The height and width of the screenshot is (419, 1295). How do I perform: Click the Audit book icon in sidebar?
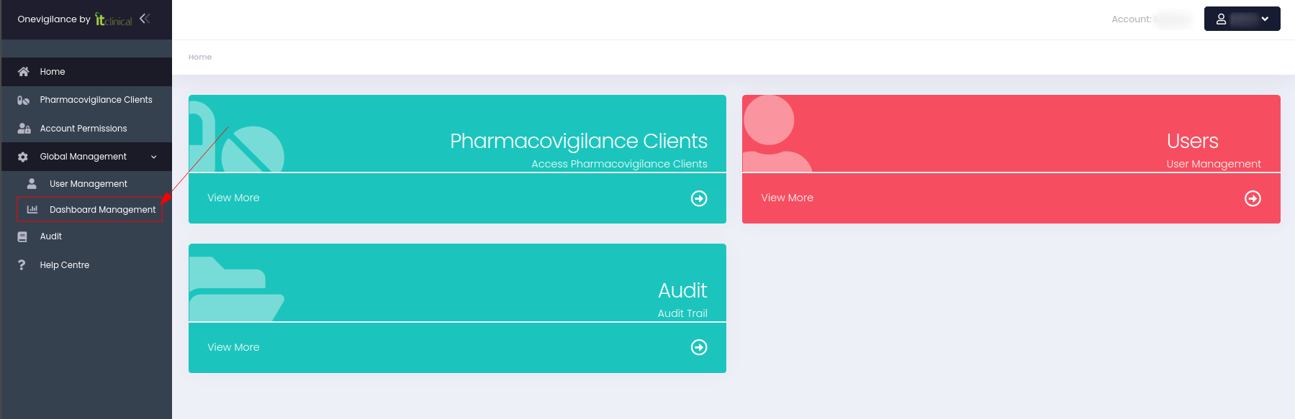(22, 236)
